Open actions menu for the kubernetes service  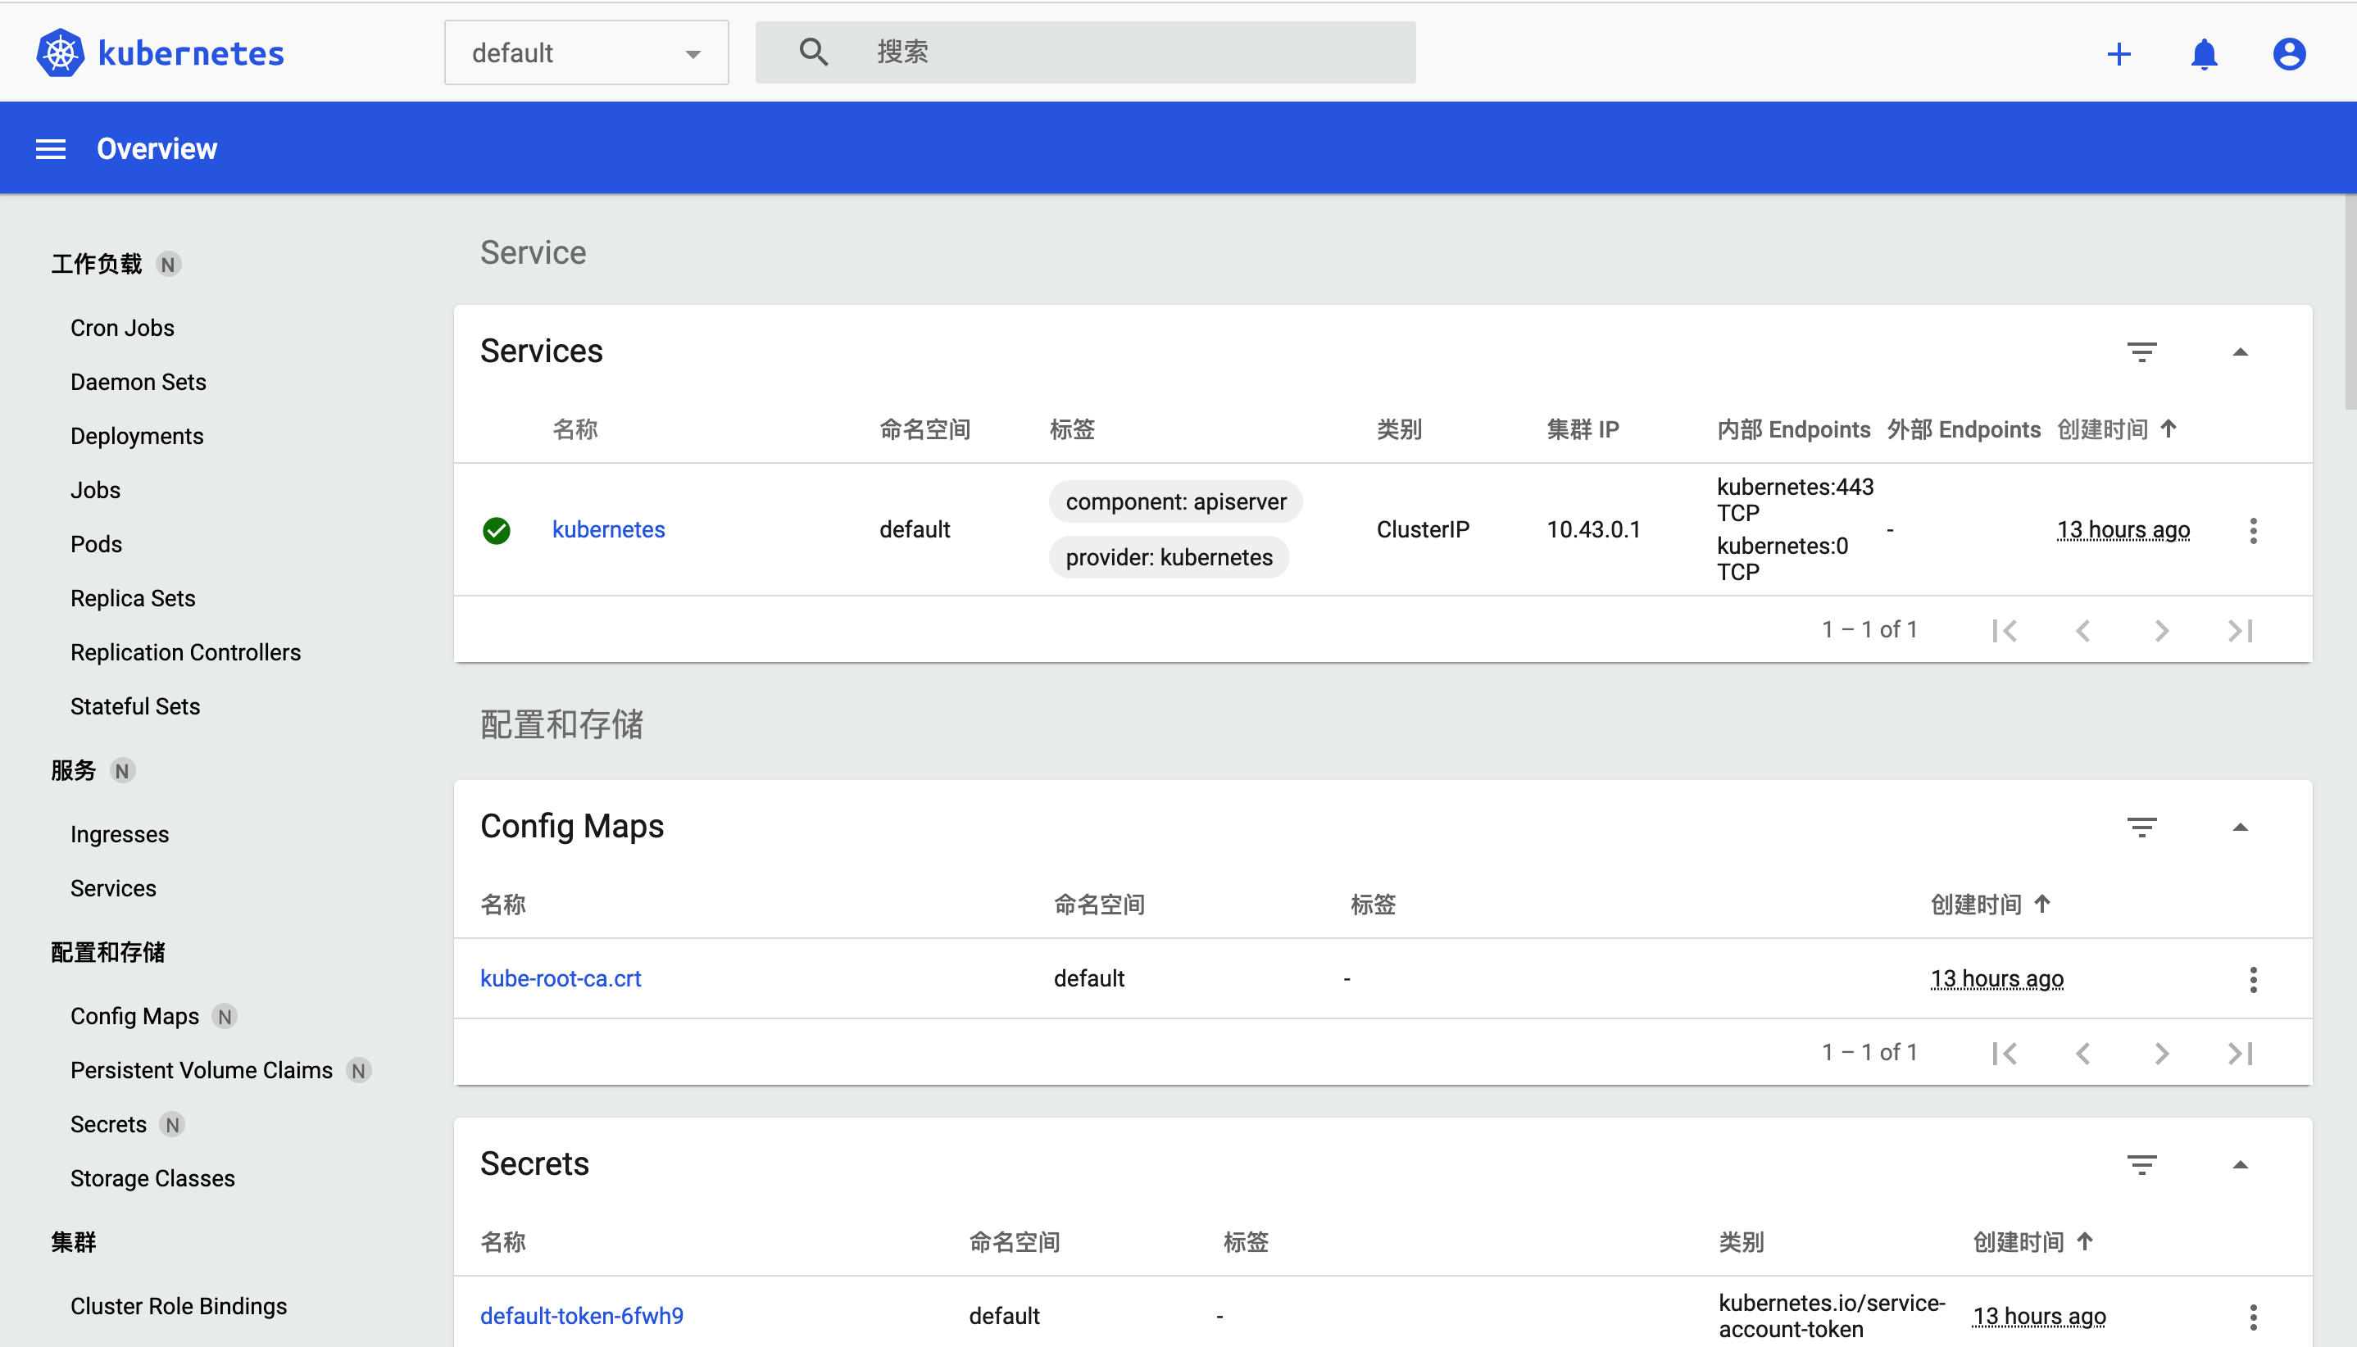coord(2252,530)
